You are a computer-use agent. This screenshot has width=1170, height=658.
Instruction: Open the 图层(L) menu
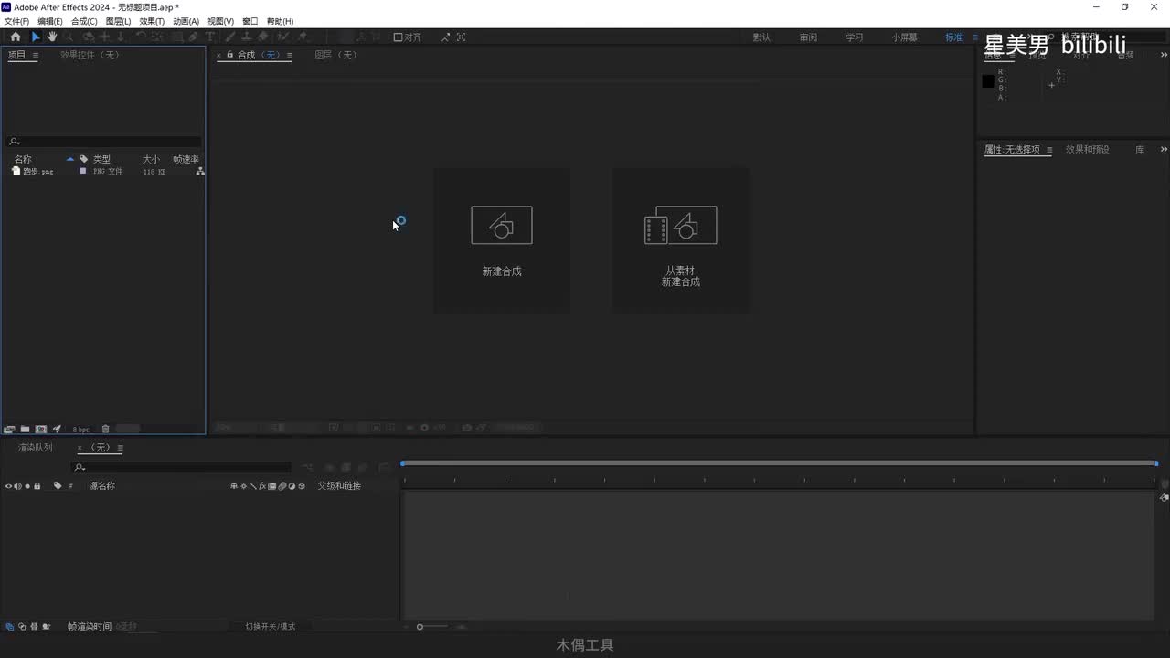point(118,21)
